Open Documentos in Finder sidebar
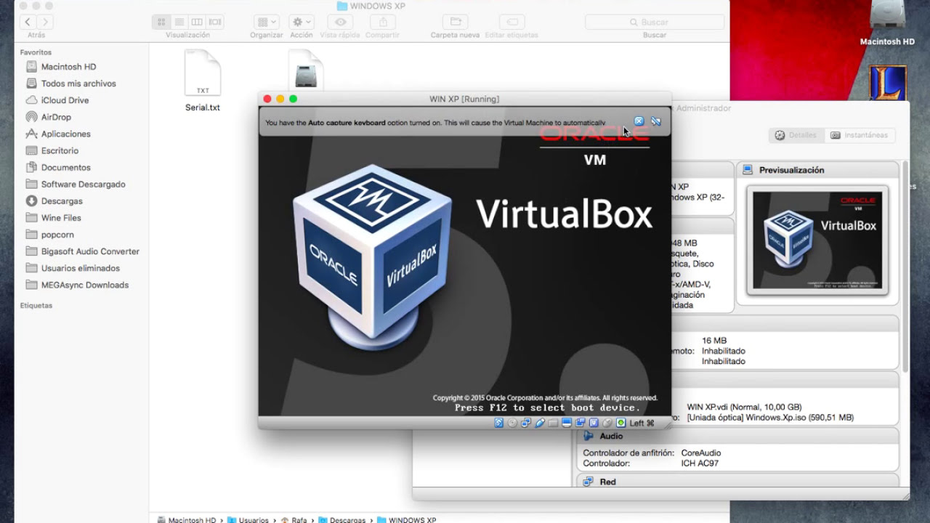 point(65,167)
